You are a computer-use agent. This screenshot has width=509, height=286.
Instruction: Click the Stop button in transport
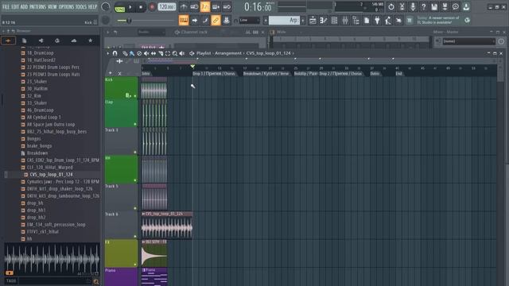tap(141, 7)
